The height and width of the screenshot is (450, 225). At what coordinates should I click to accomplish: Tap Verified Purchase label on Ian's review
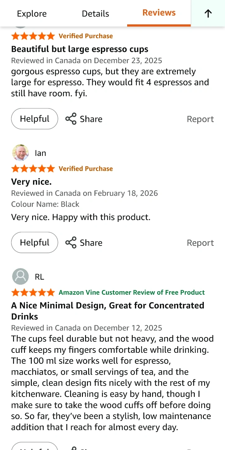[86, 169]
